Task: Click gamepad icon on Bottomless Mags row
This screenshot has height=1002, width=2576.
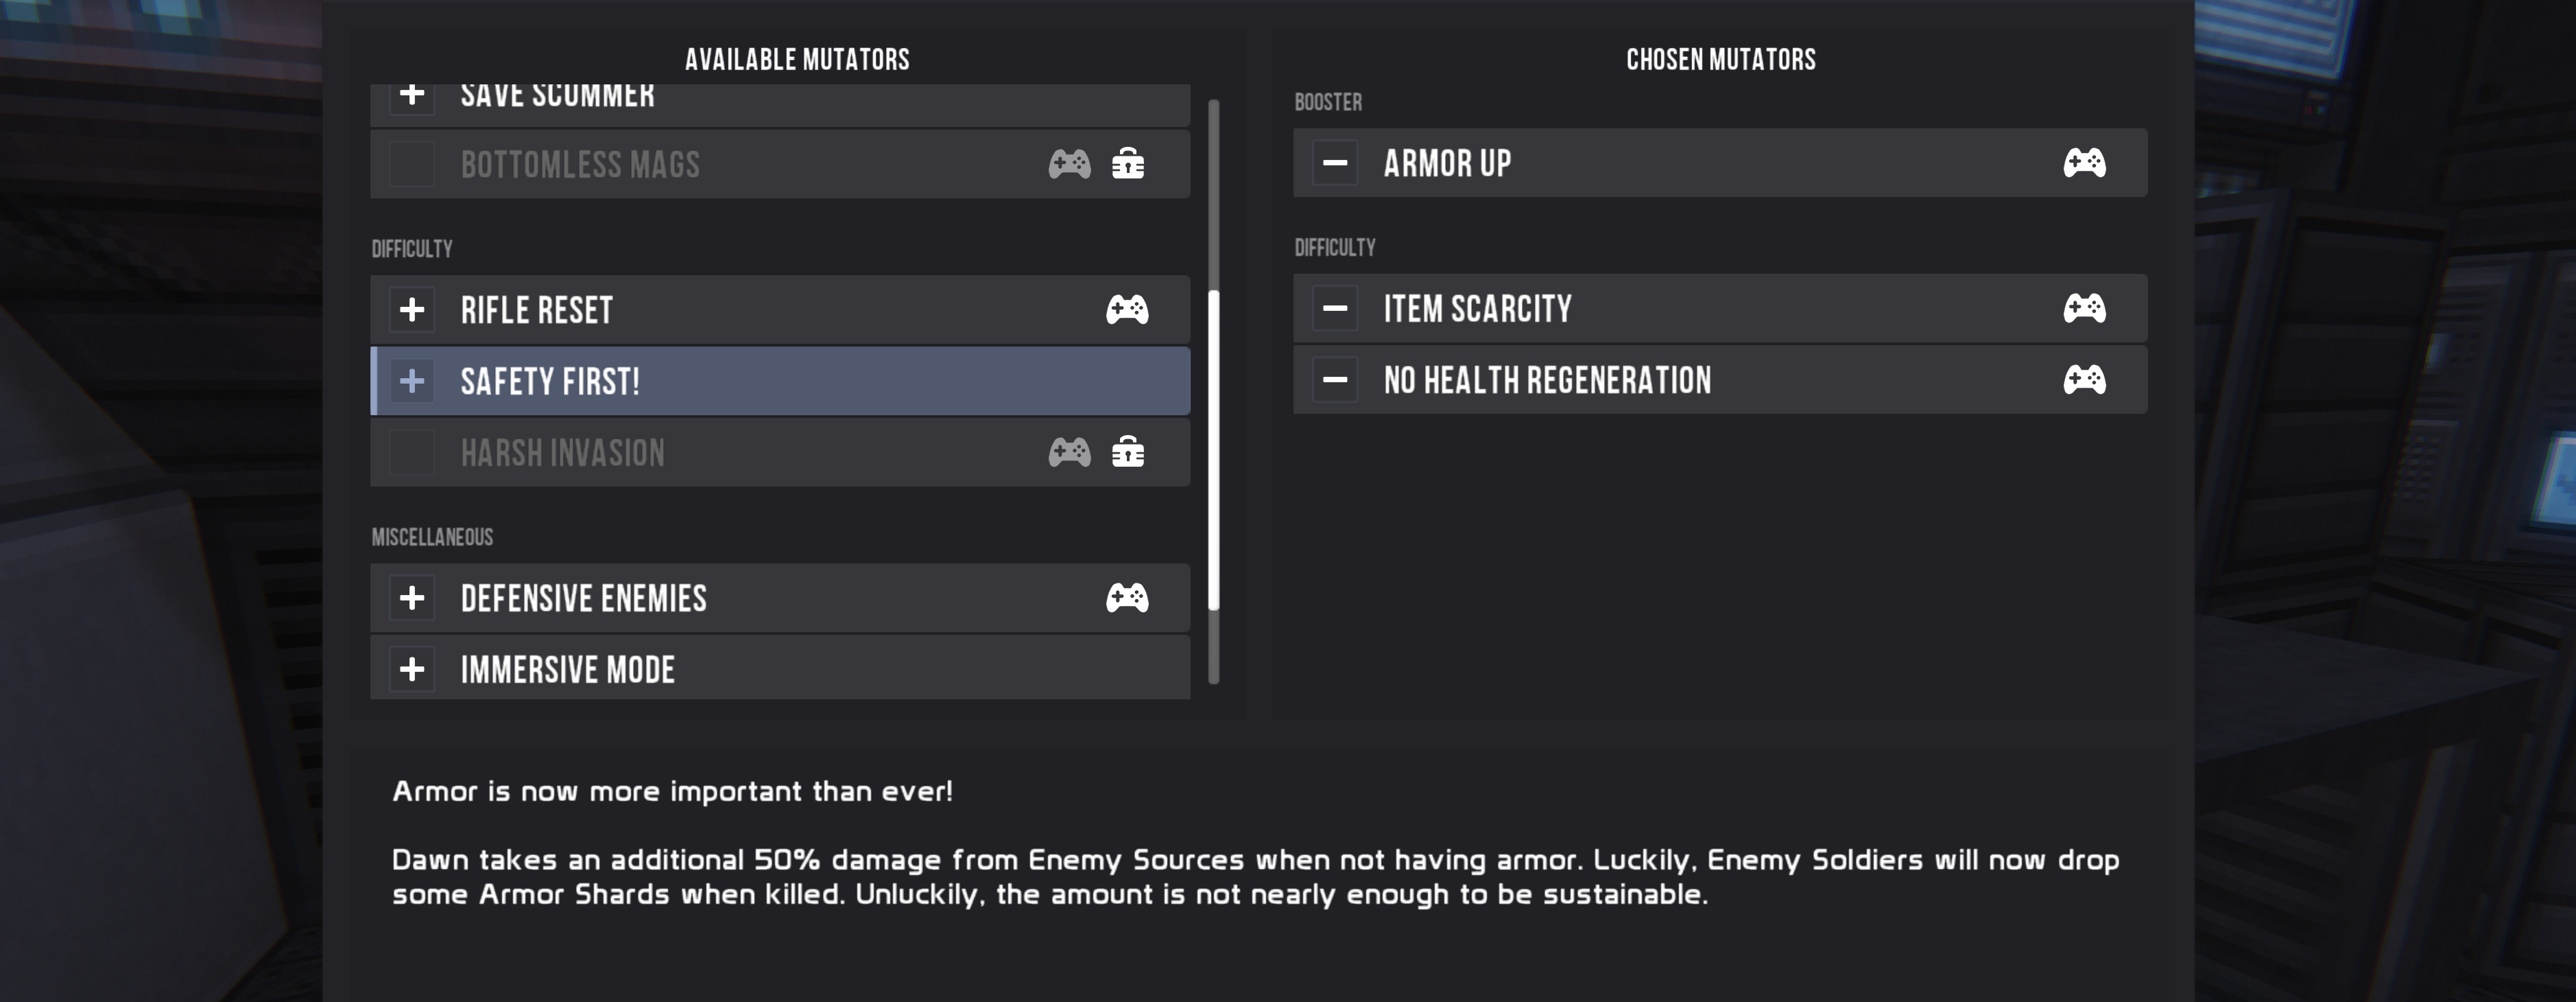Action: pos(1069,163)
